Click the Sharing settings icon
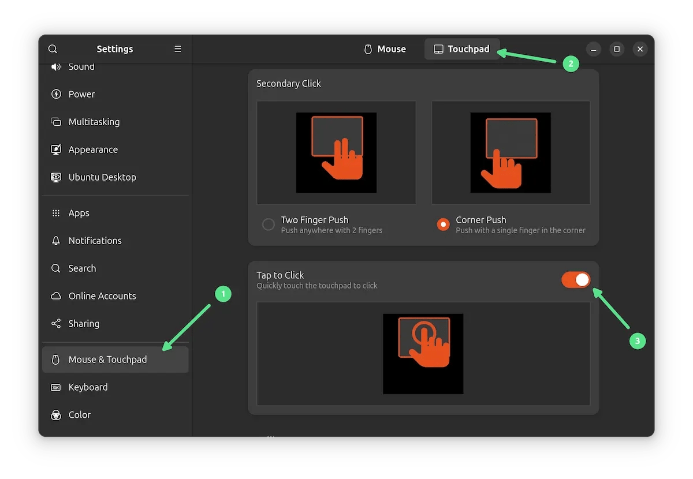This screenshot has height=479, width=693. [55, 324]
